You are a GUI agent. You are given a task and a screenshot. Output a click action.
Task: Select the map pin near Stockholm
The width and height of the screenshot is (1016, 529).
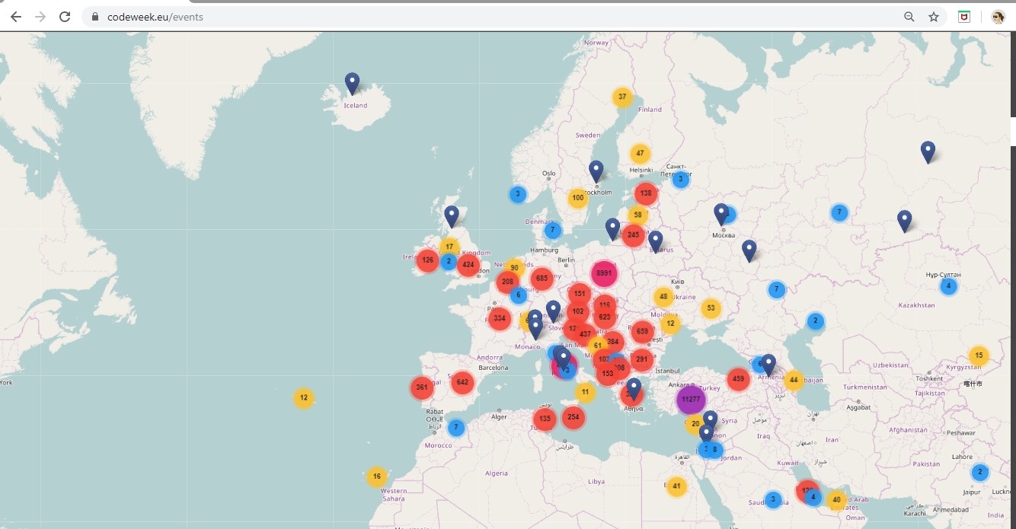click(x=596, y=171)
